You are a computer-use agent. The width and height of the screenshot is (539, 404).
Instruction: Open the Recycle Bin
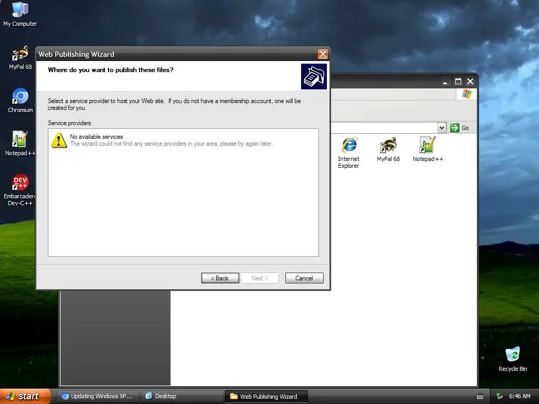(513, 359)
